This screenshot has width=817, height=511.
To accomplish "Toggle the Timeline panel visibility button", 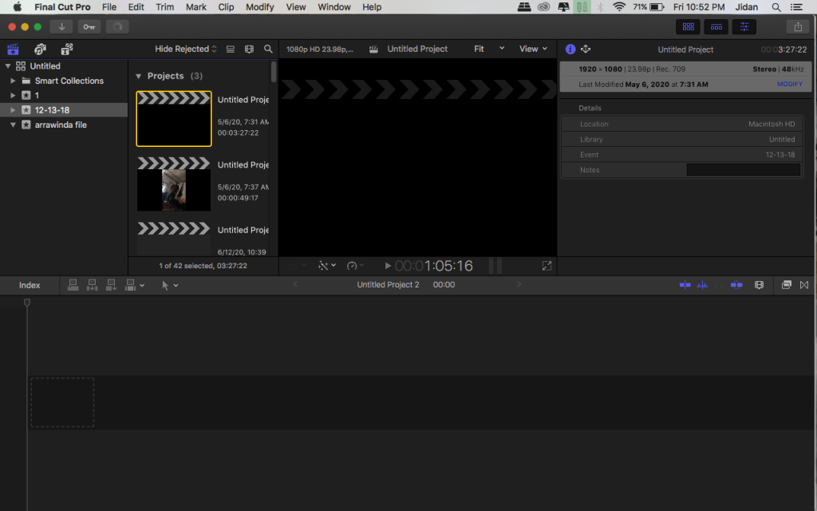I will (716, 26).
